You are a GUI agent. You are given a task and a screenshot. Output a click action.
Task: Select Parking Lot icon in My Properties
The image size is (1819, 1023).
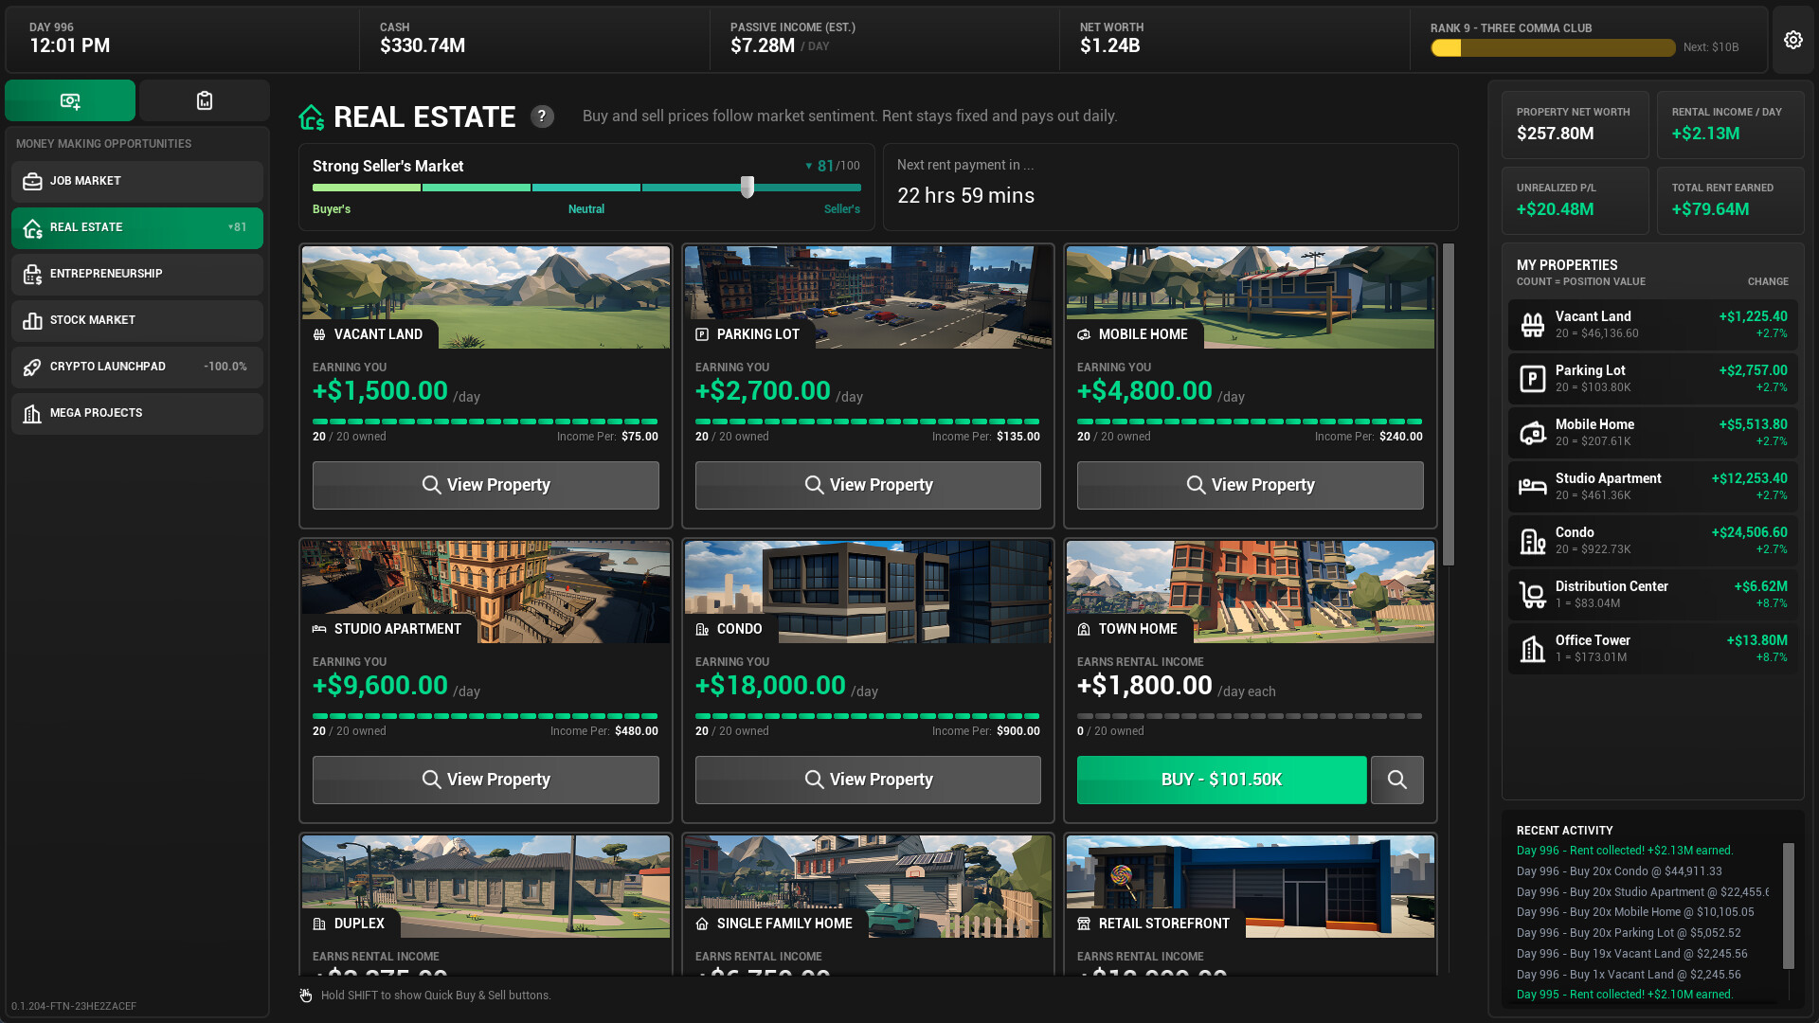1533,379
